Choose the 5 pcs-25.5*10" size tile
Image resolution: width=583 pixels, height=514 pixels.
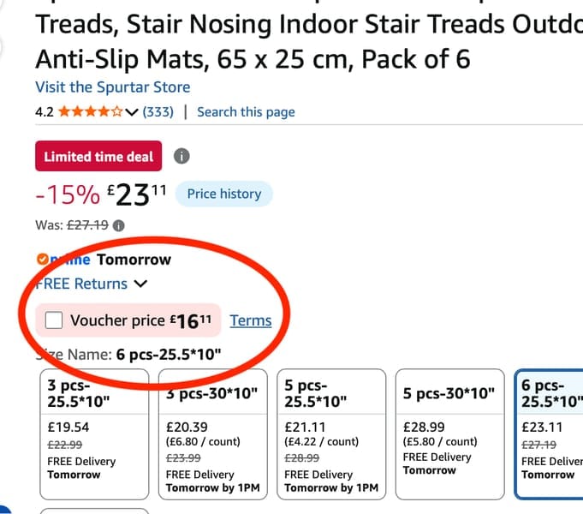(331, 434)
